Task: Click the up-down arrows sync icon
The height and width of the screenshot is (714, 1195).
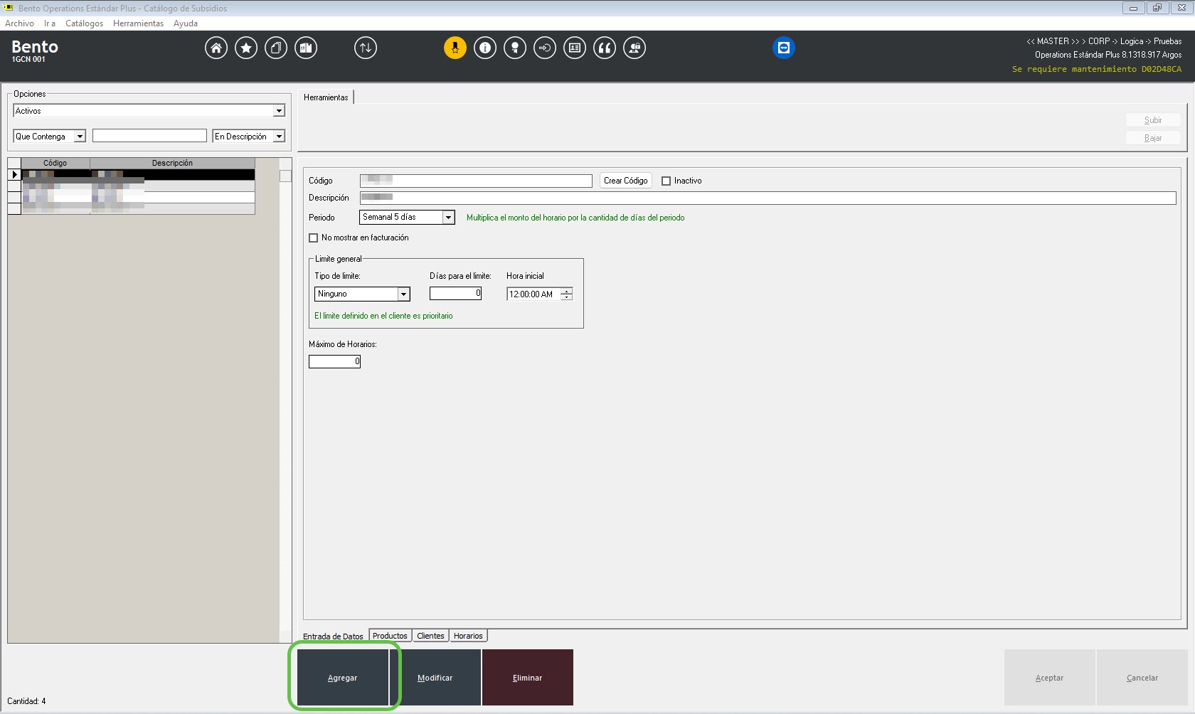Action: [x=366, y=48]
